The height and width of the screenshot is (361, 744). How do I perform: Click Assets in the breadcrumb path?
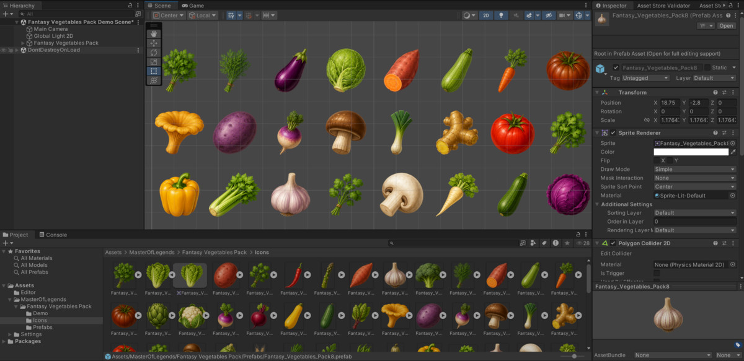click(113, 253)
